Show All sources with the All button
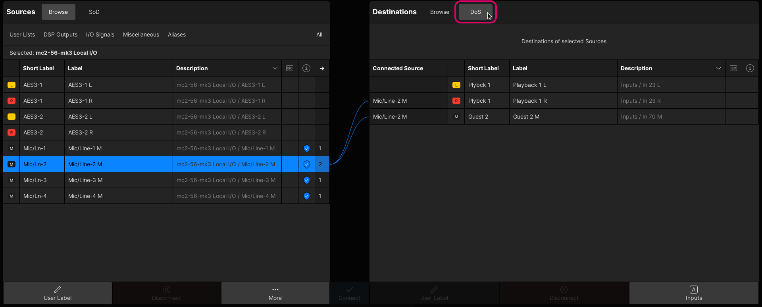The height and width of the screenshot is (307, 762). click(319, 35)
